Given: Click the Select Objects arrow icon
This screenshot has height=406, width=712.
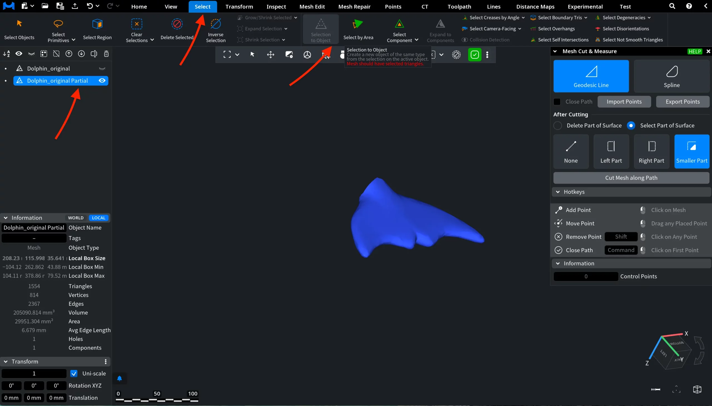Looking at the screenshot, I should pos(19,24).
